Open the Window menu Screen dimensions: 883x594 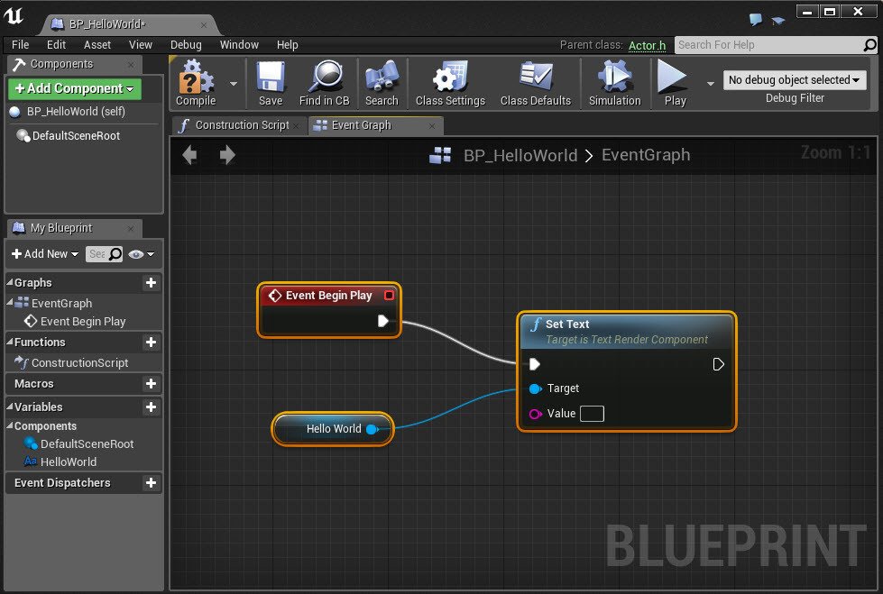click(239, 44)
